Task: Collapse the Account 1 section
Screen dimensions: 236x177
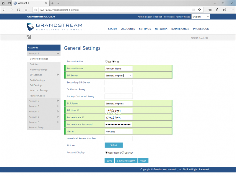Action: (x=58, y=53)
